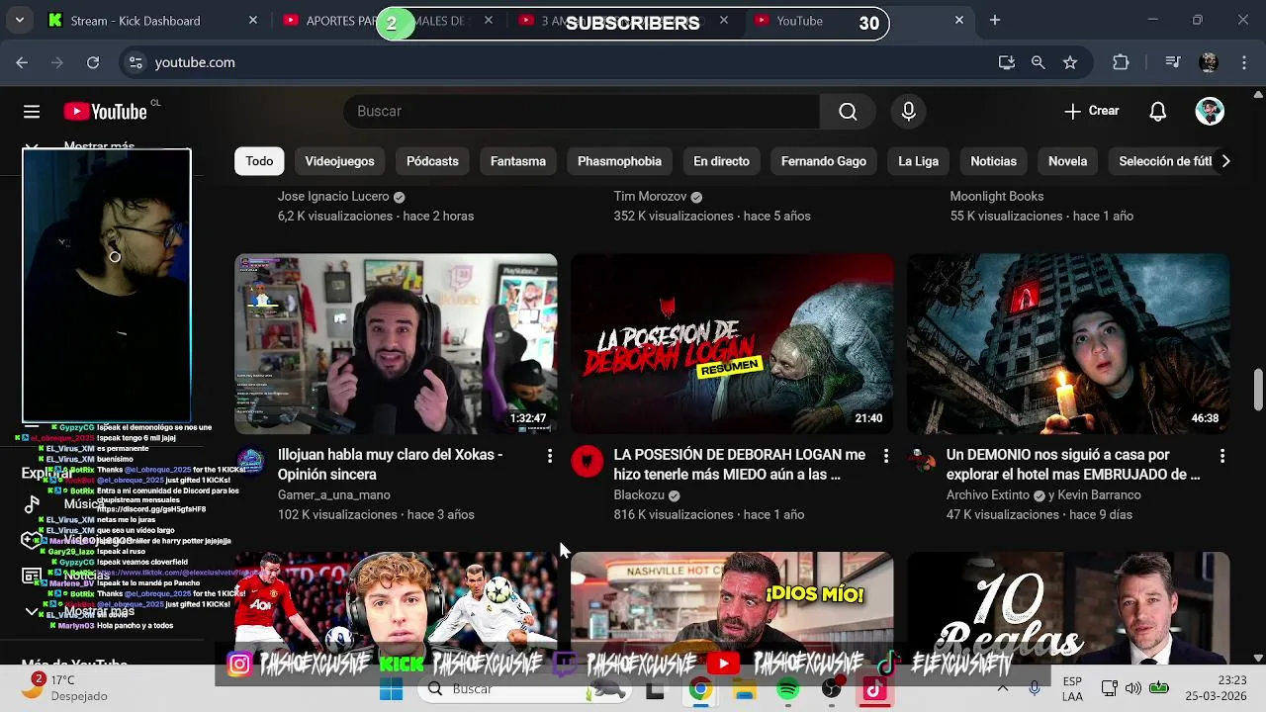
Task: Open the Chrome three-dot menu
Action: tap(1243, 62)
